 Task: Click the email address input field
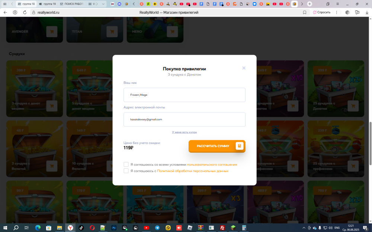(x=185, y=120)
